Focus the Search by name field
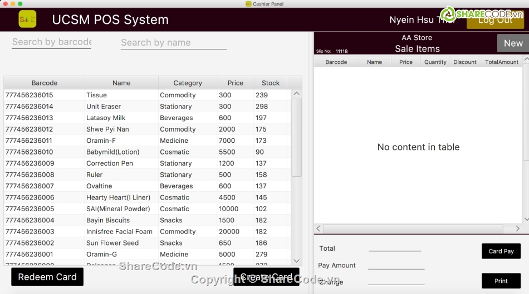 click(173, 43)
